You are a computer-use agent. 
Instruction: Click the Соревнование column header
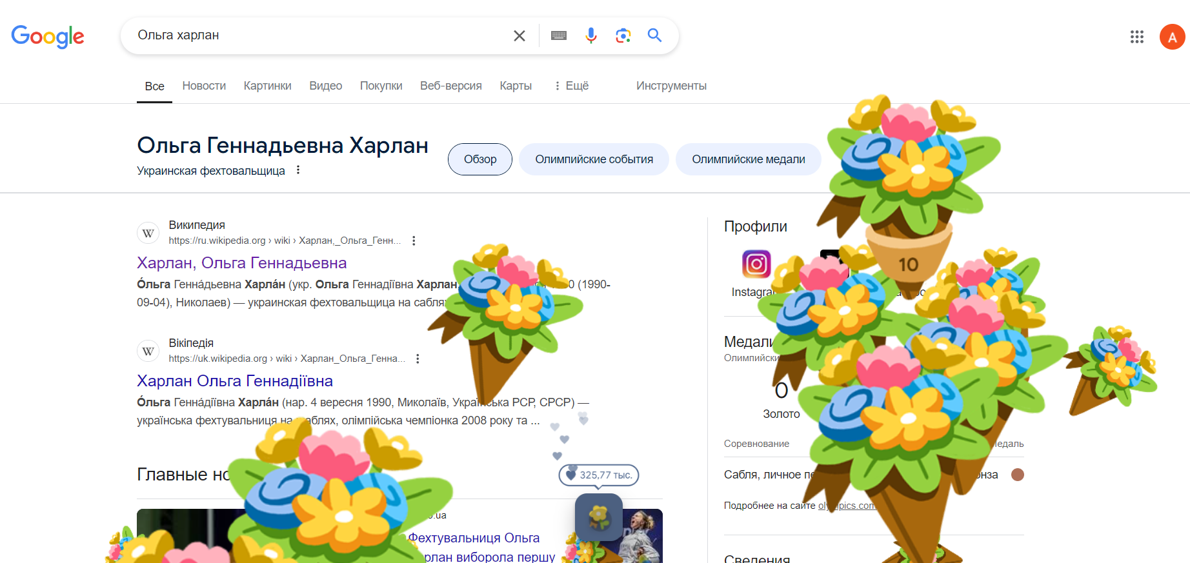point(756,444)
